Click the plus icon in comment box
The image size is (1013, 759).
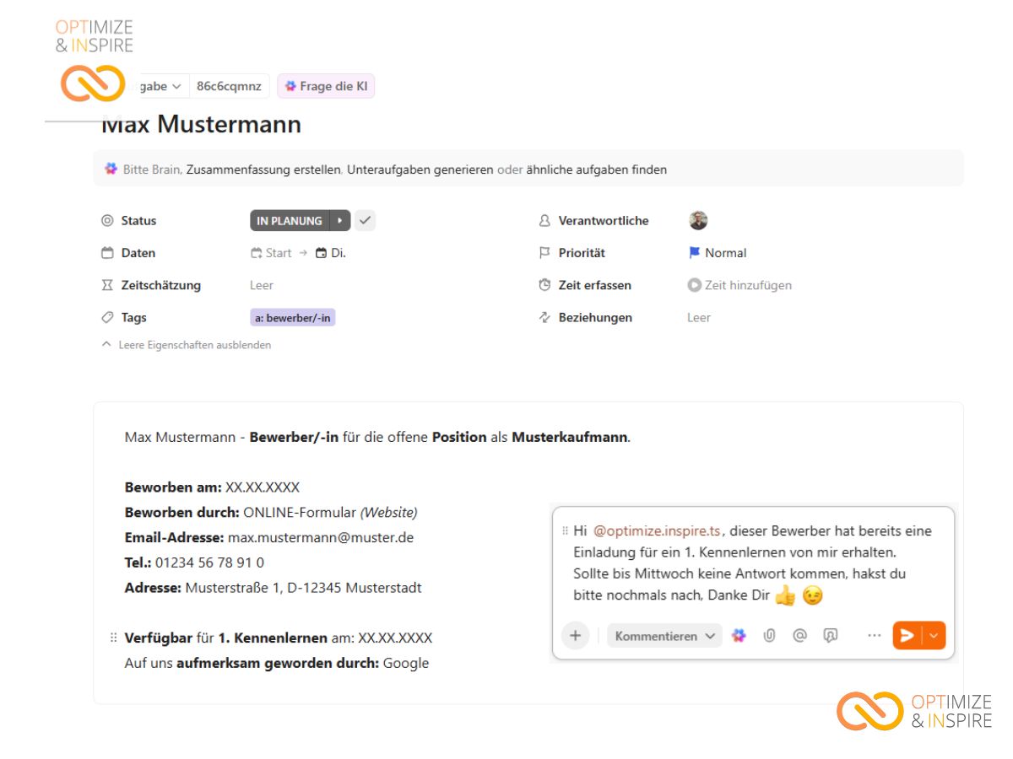575,636
